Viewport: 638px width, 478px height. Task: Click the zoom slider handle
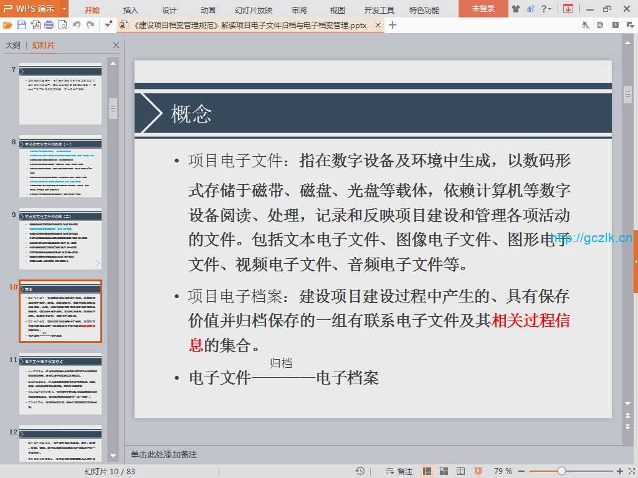click(561, 471)
